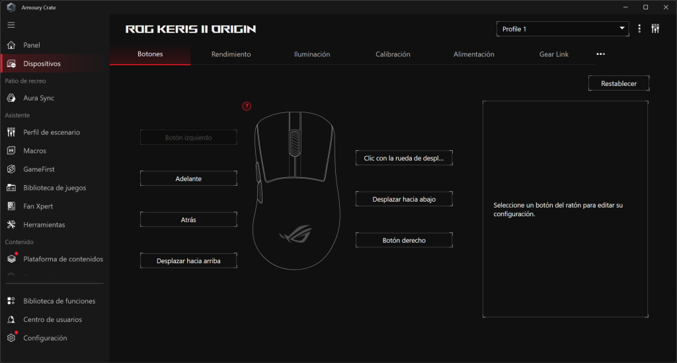Select the Alimentación tab
This screenshot has height=363, width=677.
pos(473,54)
